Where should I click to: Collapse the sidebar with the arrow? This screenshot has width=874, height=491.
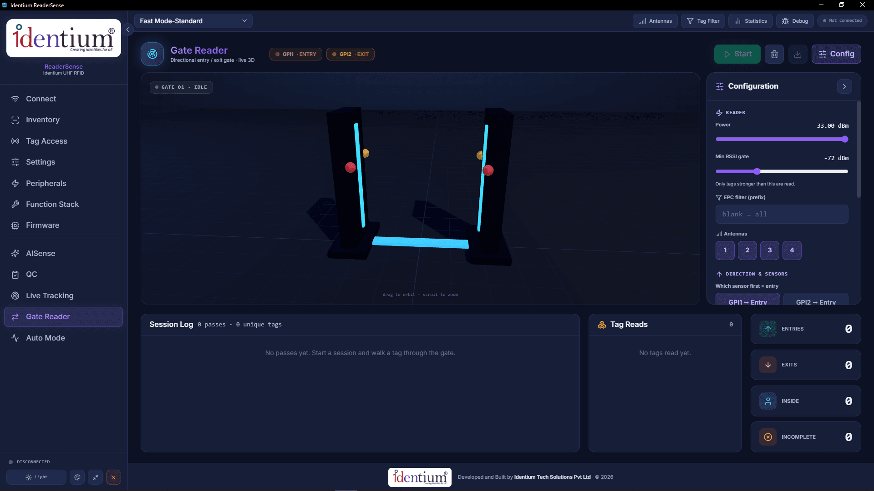127,30
